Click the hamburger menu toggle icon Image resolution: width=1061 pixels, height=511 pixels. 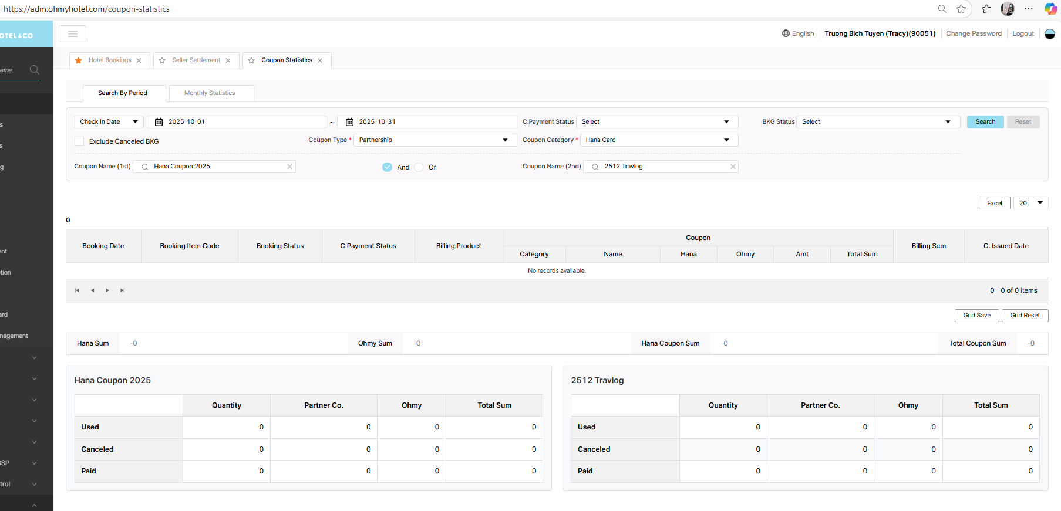click(73, 34)
